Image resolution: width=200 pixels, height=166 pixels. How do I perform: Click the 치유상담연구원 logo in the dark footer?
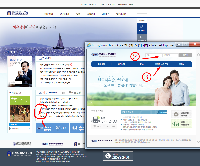[x=20, y=154]
